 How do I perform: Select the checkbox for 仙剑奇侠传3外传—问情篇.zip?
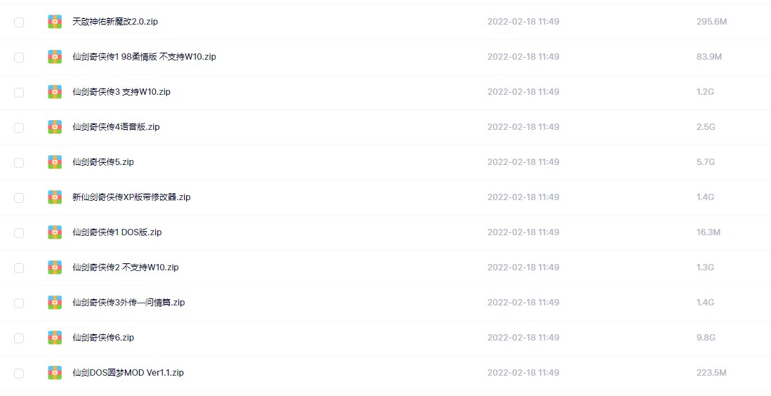coord(19,303)
